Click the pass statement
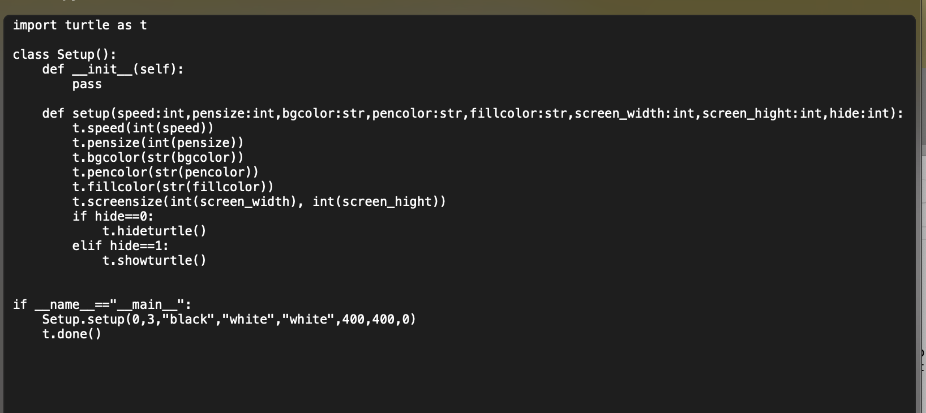The image size is (926, 413). [x=87, y=84]
